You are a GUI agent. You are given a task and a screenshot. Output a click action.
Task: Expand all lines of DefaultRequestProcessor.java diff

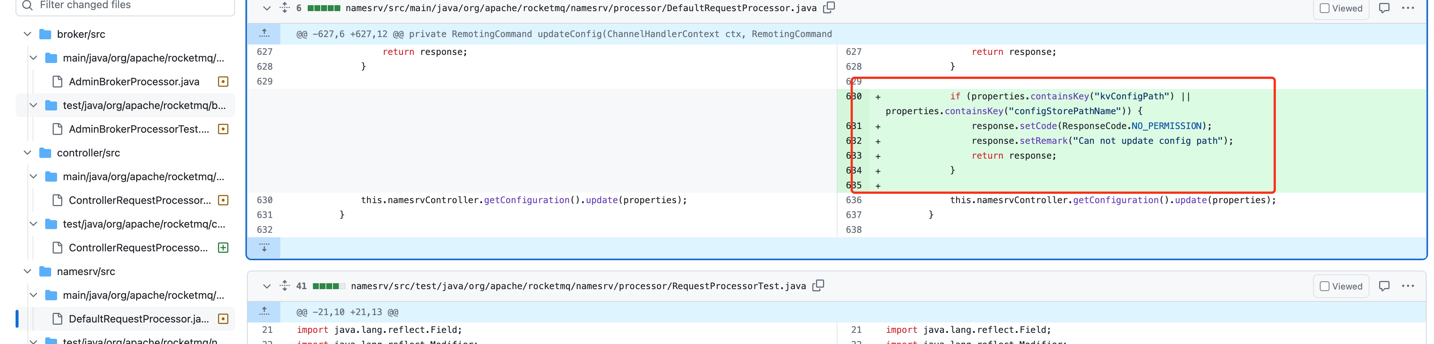coord(284,8)
